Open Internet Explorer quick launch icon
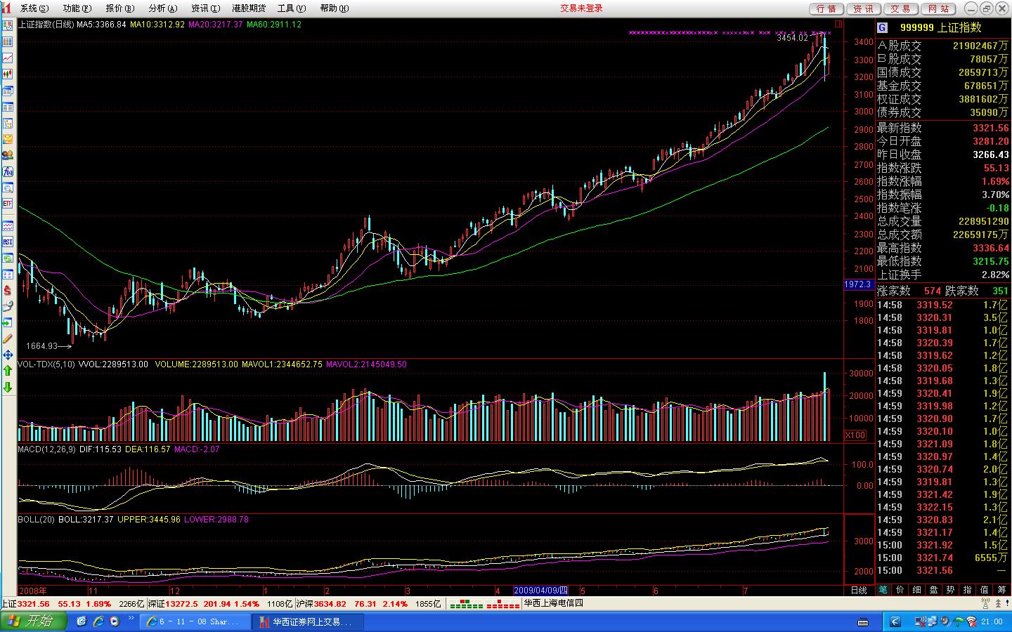 point(98,621)
